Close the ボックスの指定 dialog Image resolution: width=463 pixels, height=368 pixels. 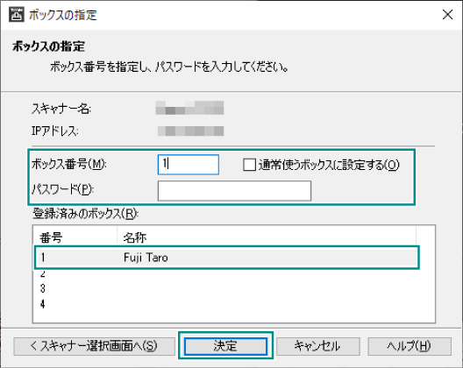click(x=447, y=15)
